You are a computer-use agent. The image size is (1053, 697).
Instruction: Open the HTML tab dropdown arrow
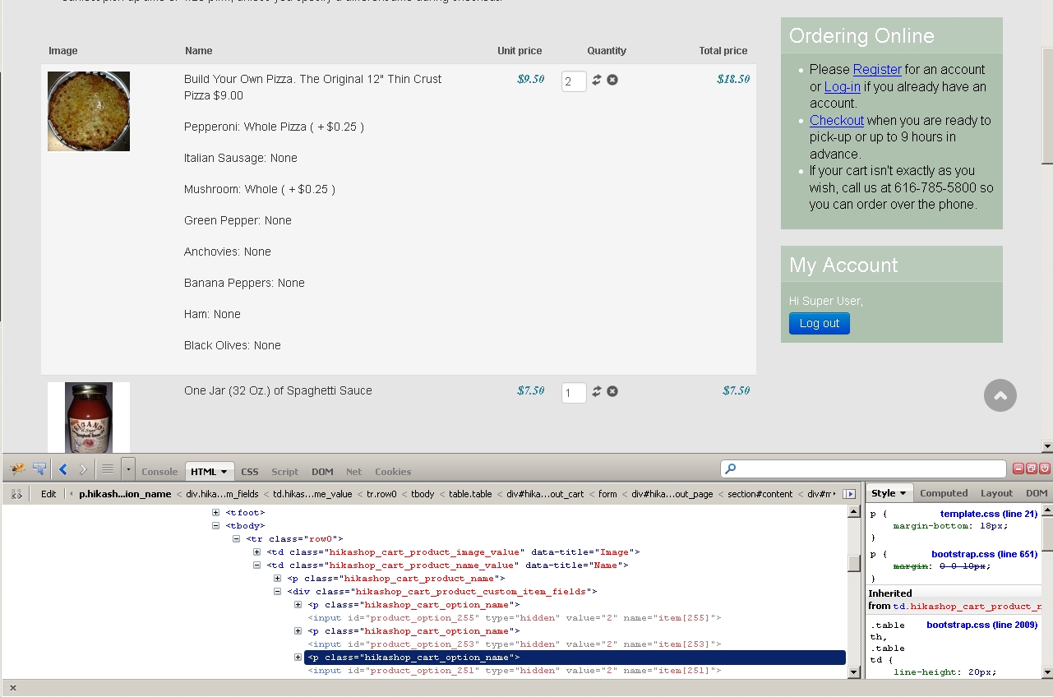pos(224,472)
